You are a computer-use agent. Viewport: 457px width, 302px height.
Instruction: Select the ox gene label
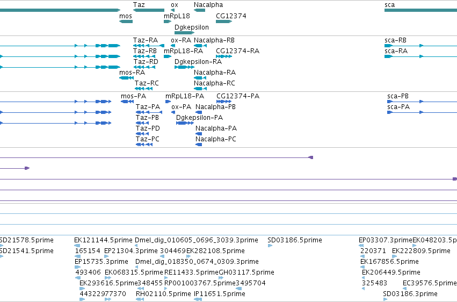[x=175, y=5]
